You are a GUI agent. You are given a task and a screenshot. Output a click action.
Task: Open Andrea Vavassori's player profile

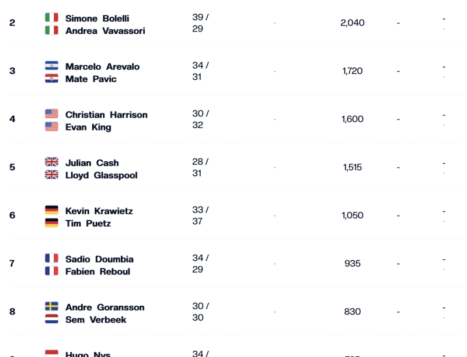pos(105,31)
